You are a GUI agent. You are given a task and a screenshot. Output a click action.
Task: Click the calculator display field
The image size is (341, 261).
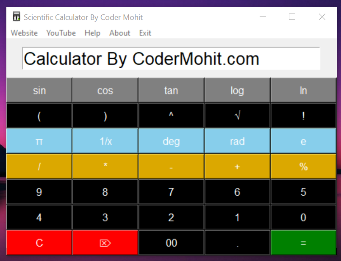(x=171, y=58)
